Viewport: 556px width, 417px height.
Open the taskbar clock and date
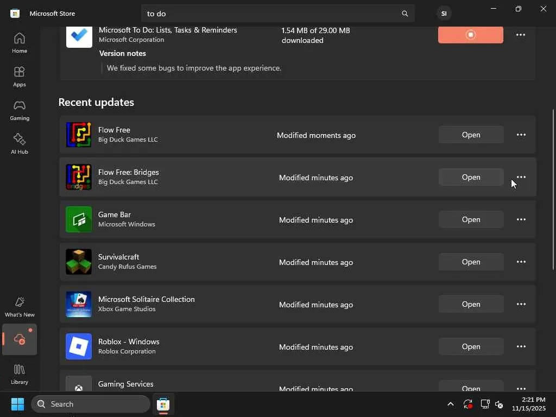(529, 404)
